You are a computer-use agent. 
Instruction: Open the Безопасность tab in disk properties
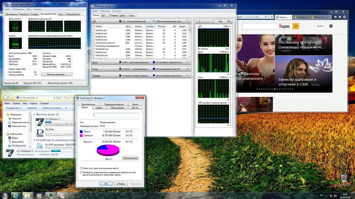coord(88,104)
